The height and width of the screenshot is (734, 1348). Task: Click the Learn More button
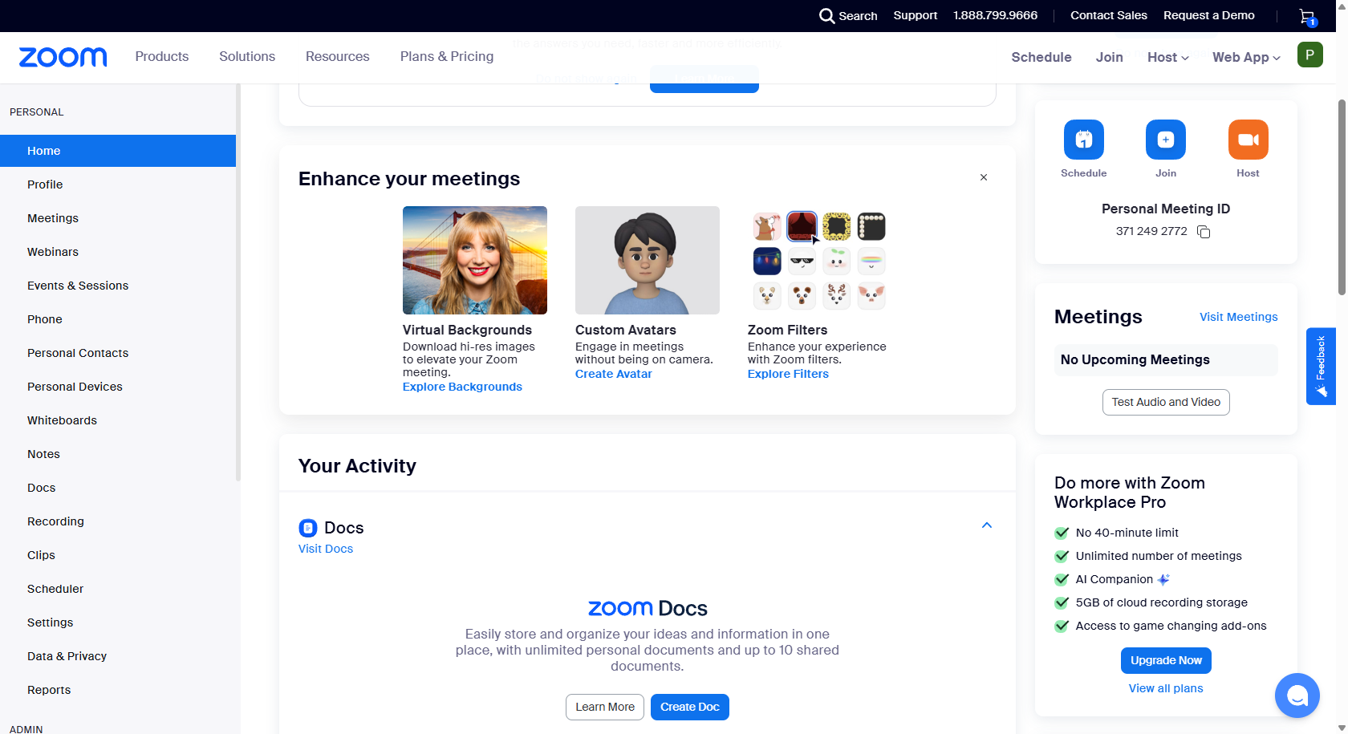pos(605,707)
